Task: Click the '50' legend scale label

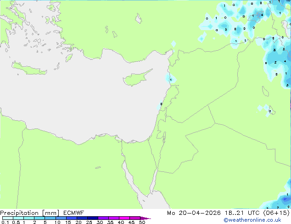Action: [142, 222]
